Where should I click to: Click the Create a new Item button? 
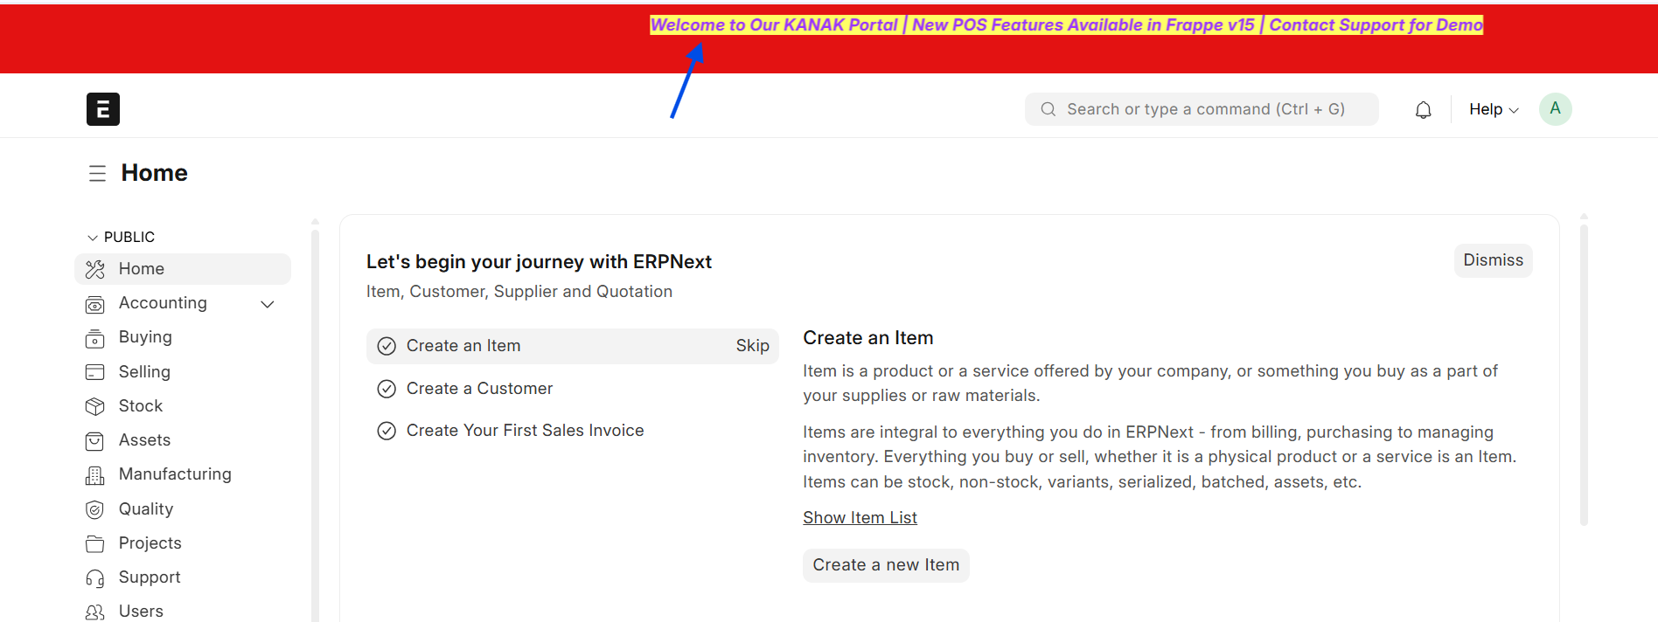pos(886,565)
